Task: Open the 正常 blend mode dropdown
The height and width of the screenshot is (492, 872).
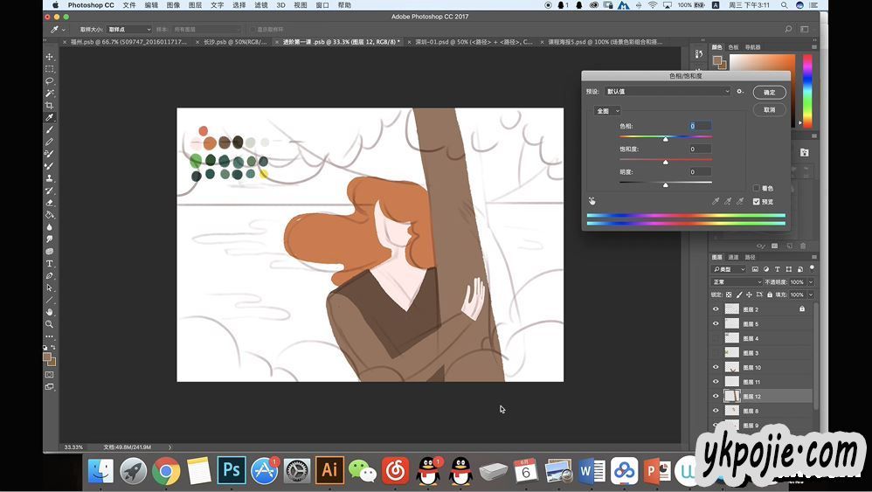Action: pos(737,282)
